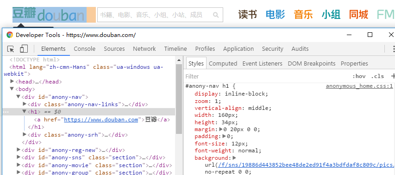Switch to the Computed sidebar tab
Screen dimensions: 395x175
(223, 64)
